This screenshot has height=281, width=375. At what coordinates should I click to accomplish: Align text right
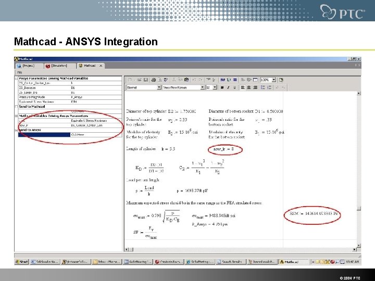point(255,87)
